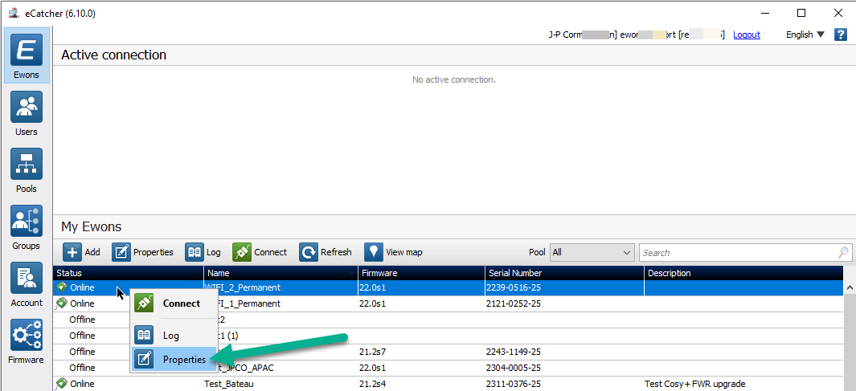Screen dimensions: 856x391
Task: Select the Test_Bateau row
Action: [x=448, y=383]
